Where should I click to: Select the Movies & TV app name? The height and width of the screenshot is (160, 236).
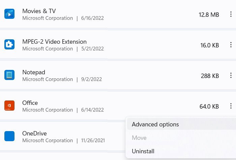point(38,11)
